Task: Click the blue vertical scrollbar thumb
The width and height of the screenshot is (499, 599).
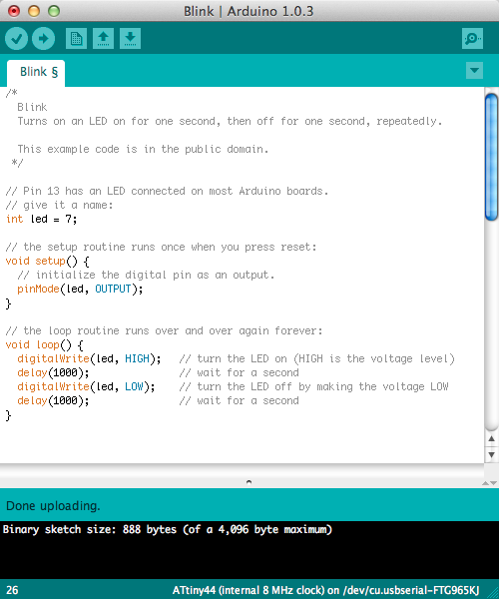Action: point(492,157)
